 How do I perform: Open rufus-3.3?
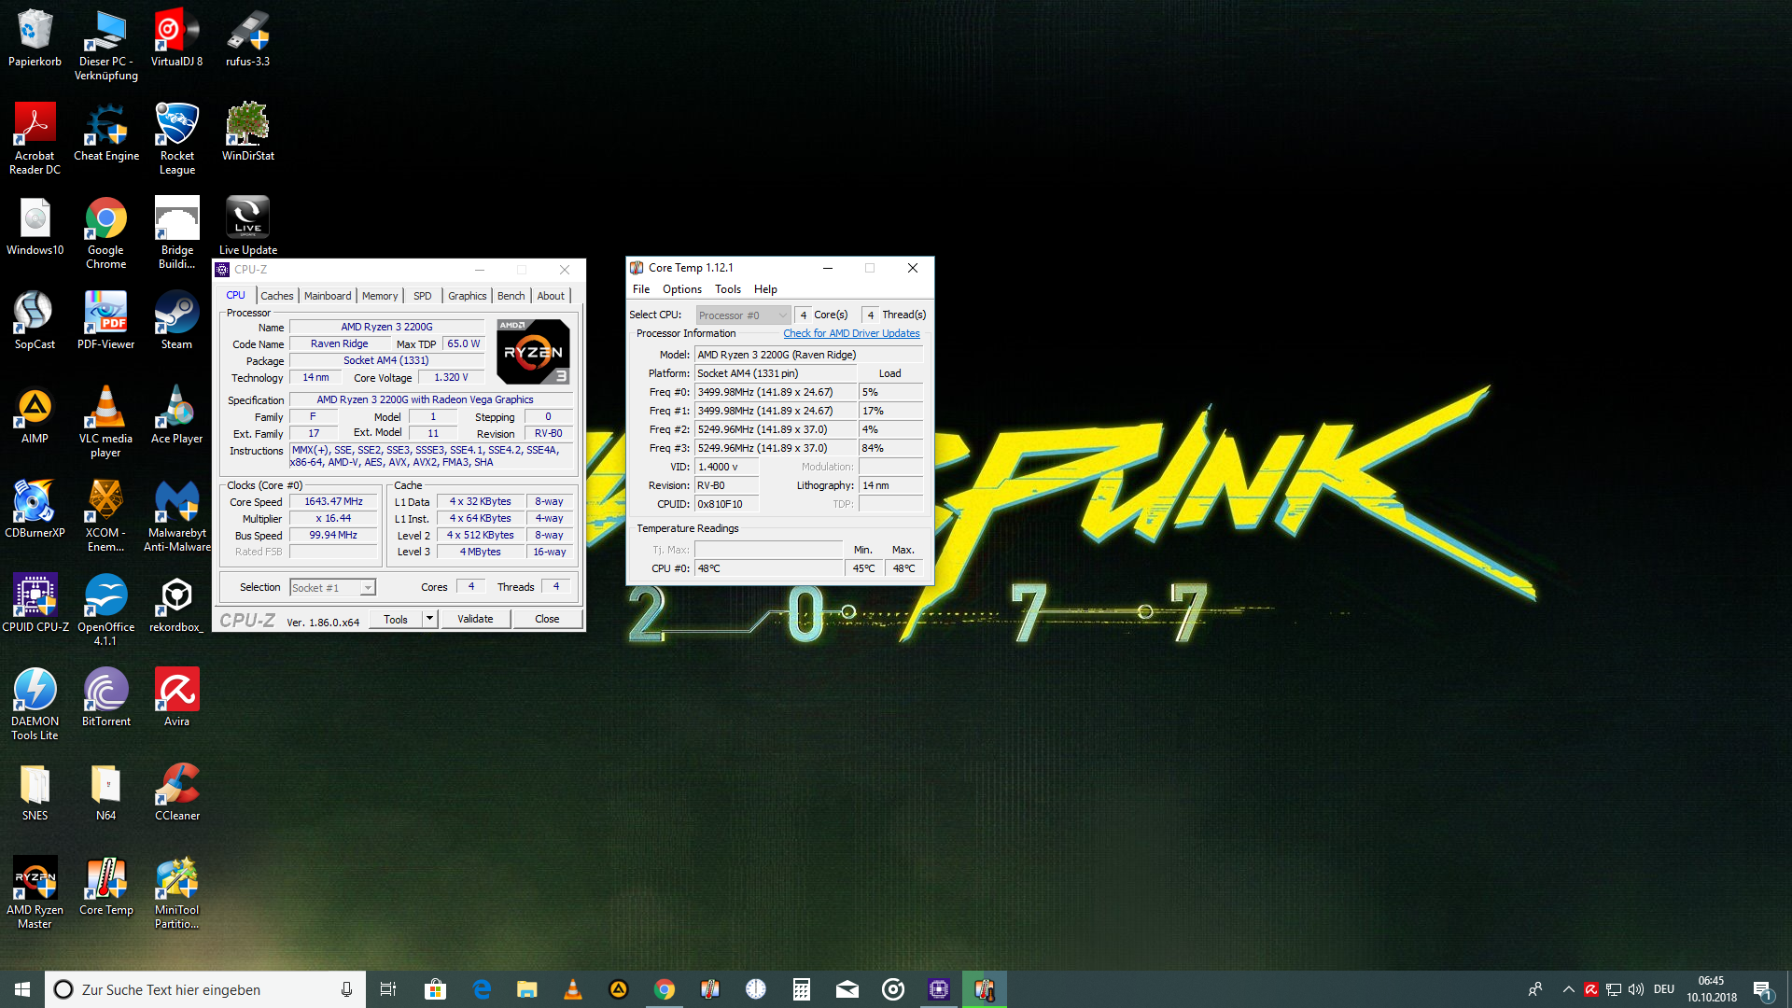click(246, 31)
